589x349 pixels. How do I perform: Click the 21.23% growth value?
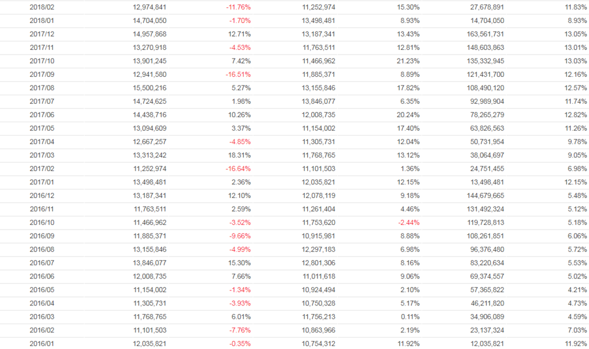tap(408, 61)
